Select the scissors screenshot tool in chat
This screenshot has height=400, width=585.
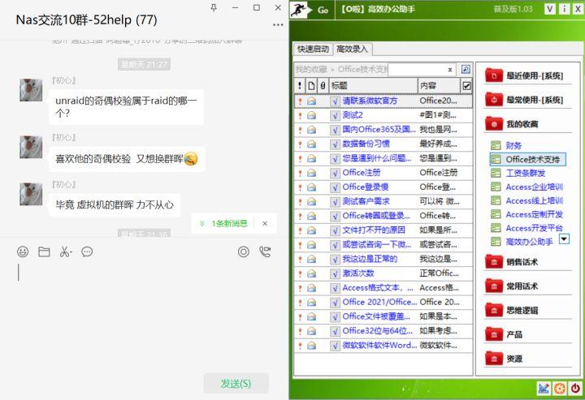pyautogui.click(x=65, y=252)
